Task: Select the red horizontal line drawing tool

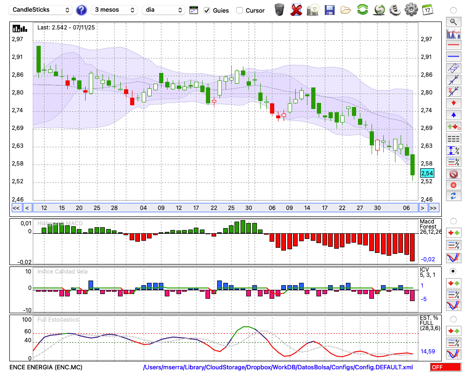Action: [x=453, y=45]
